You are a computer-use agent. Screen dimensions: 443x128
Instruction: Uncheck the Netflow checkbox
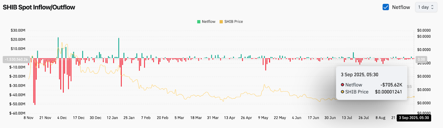tap(386, 7)
